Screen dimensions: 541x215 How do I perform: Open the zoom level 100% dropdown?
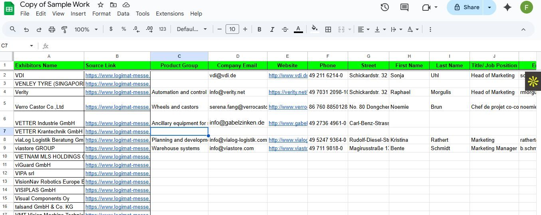point(86,29)
